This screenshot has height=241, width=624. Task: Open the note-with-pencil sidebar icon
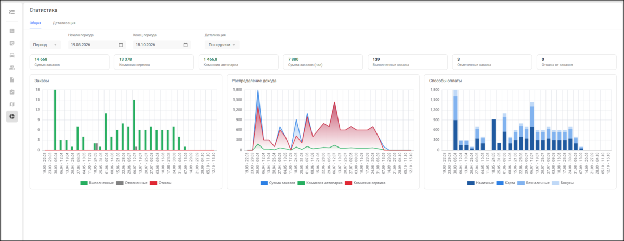click(12, 43)
